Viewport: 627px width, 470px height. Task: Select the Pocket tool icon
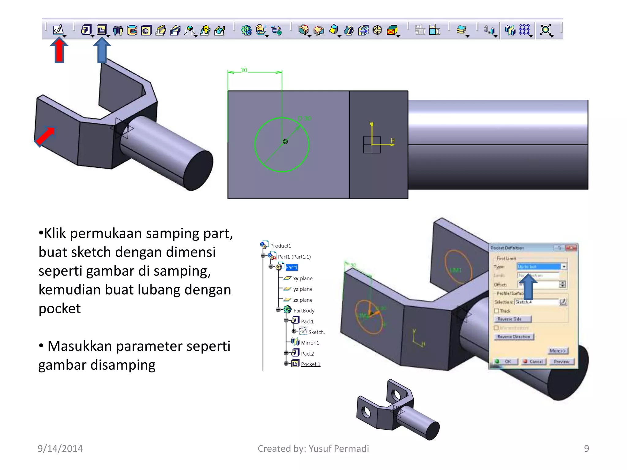102,30
